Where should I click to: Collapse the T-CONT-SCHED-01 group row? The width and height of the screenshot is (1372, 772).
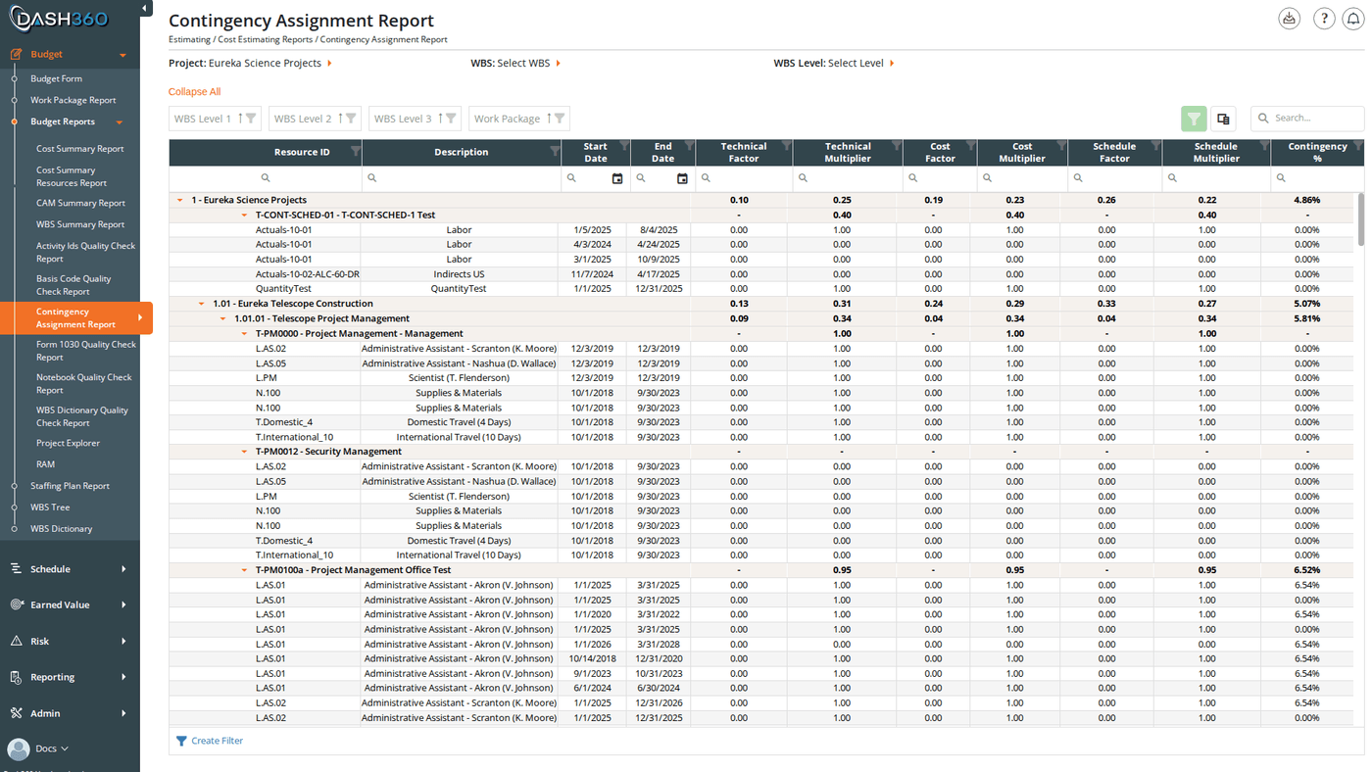pos(245,215)
